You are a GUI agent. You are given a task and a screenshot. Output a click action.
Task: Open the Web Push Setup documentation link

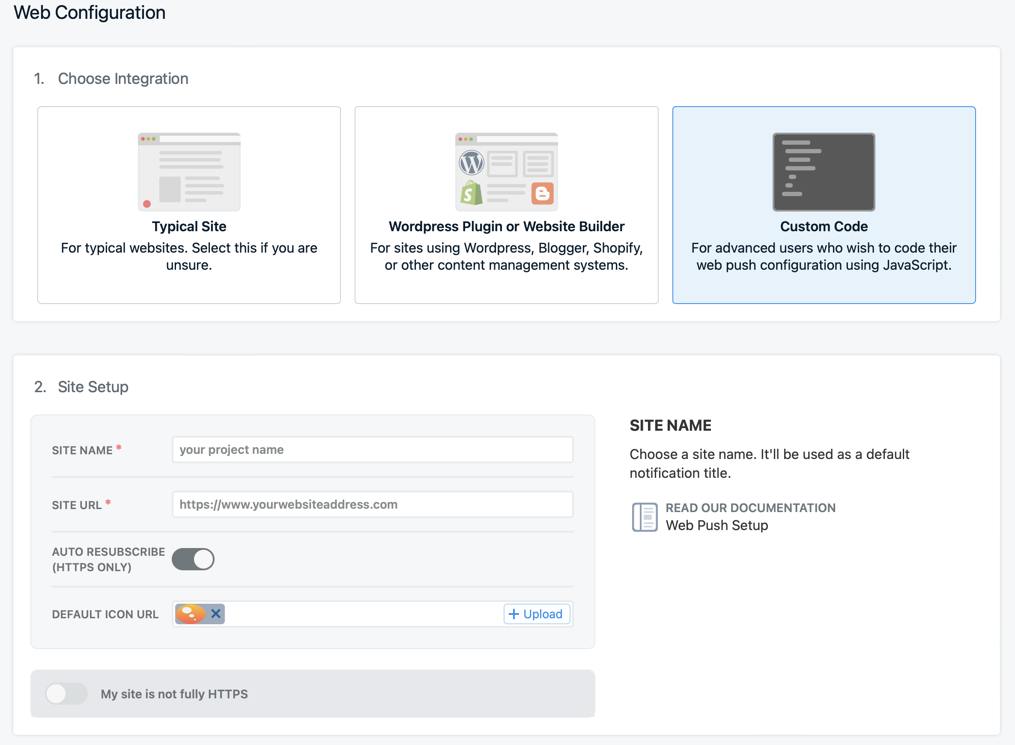click(x=716, y=525)
